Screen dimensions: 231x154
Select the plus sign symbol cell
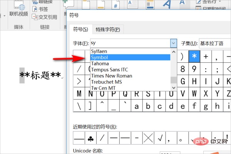(206, 57)
